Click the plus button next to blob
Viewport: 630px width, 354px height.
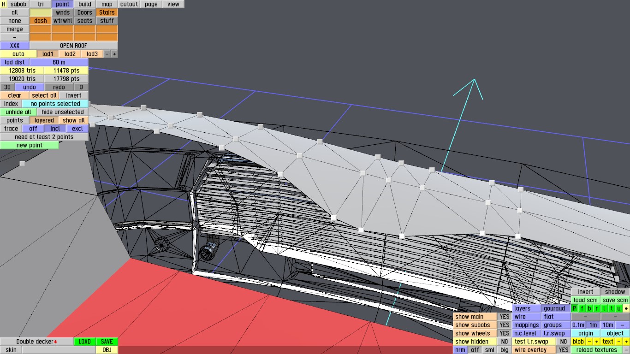coord(597,342)
